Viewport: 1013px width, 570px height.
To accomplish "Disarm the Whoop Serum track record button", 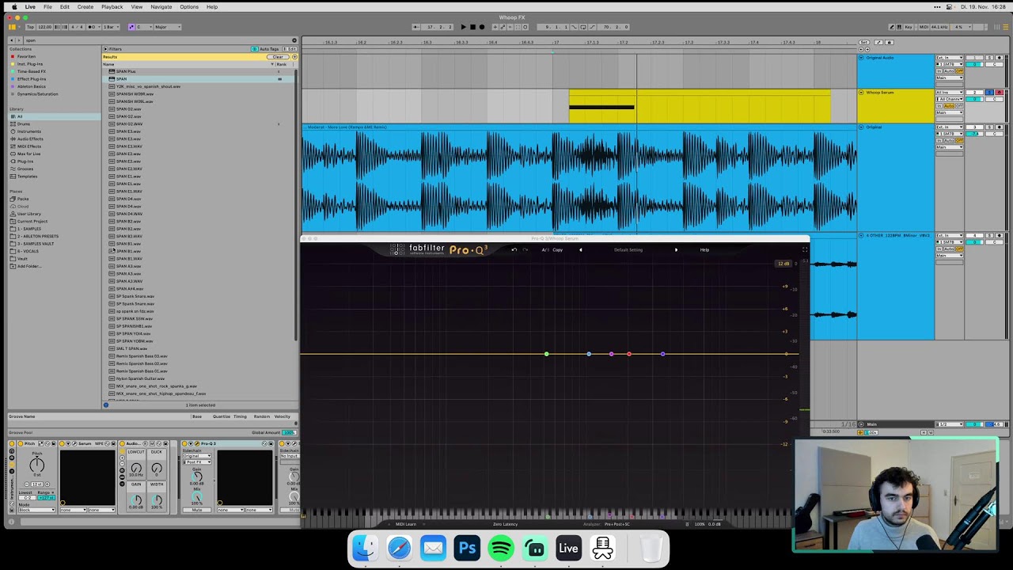I will point(999,93).
